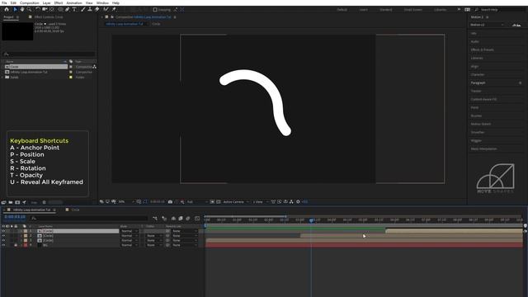Open parent dropdown for BG layer
This screenshot has height=297, width=528.
click(x=185, y=245)
